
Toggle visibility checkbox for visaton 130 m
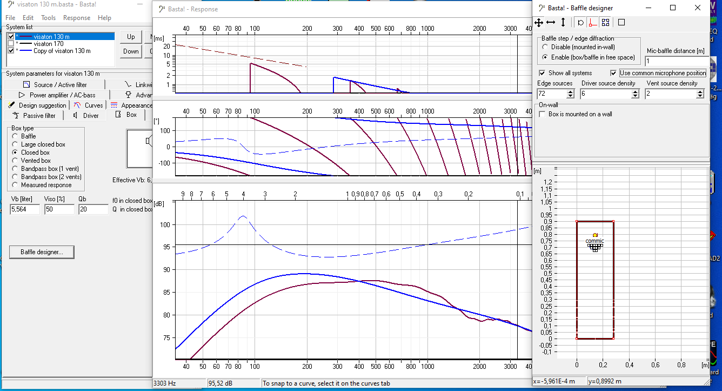pos(11,37)
